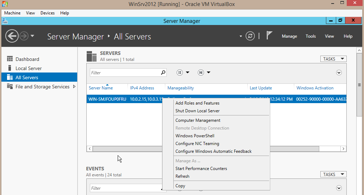Open dropdown next to list options icon
This screenshot has width=364, height=195.
click(x=187, y=73)
